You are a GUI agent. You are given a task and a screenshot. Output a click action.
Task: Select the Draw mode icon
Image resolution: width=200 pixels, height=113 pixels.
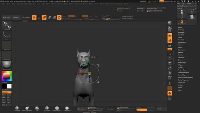pyautogui.click(x=39, y=17)
